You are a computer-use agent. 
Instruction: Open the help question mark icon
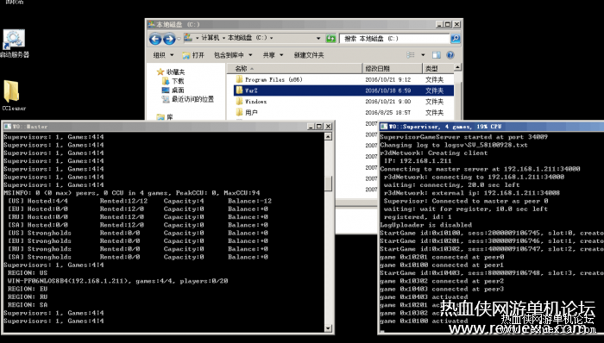pyautogui.click(x=450, y=55)
